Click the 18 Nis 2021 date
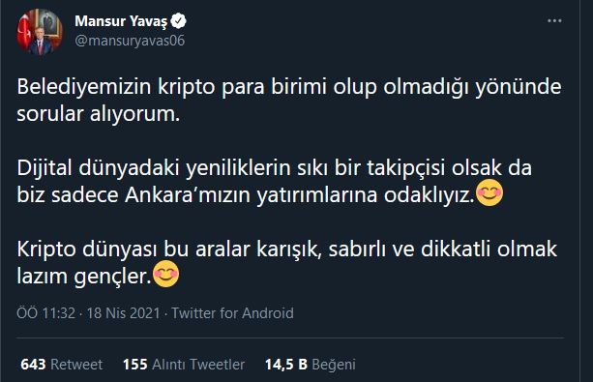593x382 pixels. tap(123, 313)
